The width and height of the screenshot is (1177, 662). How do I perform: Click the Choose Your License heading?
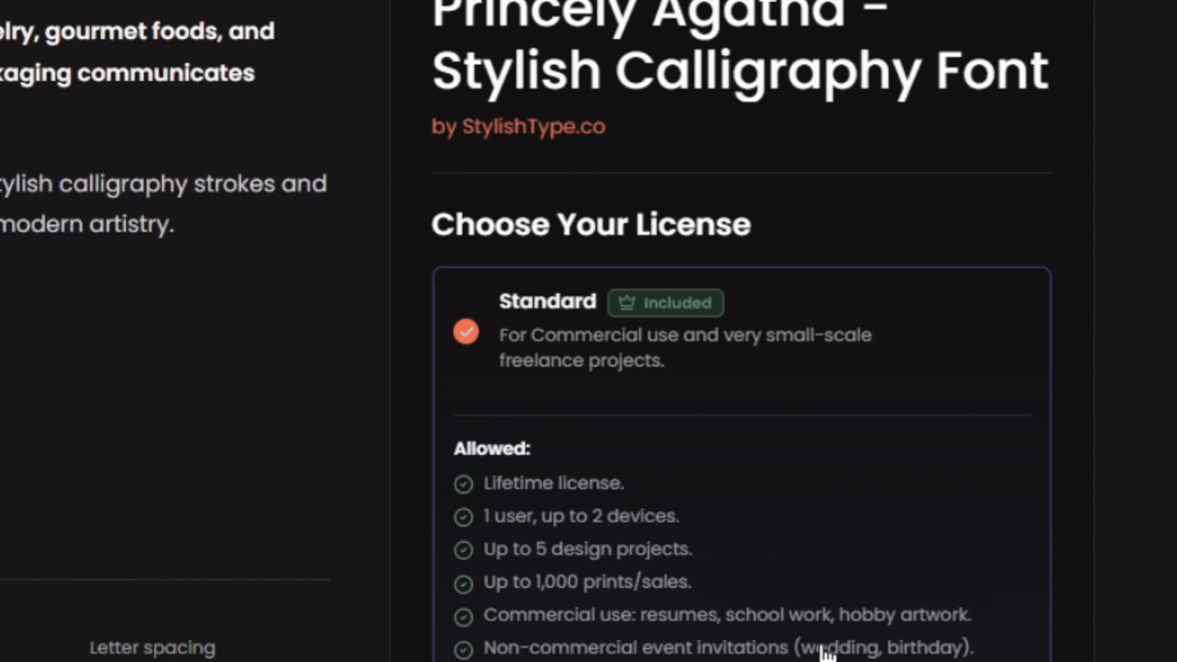[591, 225]
